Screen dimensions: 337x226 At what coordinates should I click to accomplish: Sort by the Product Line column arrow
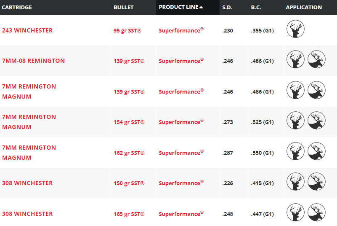click(201, 7)
